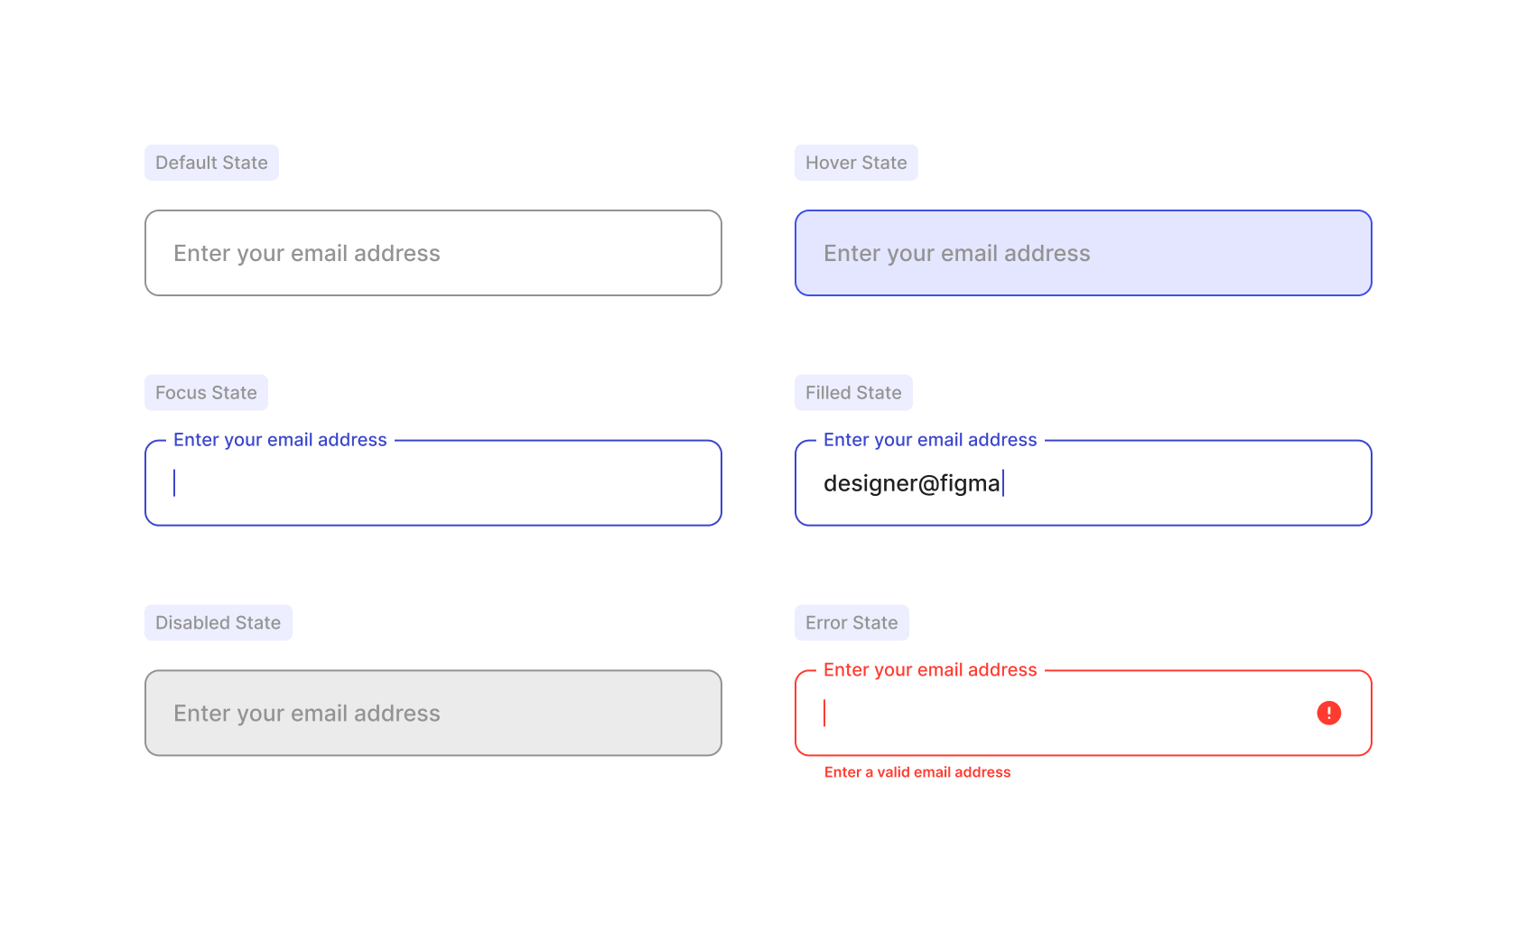
Task: Select the Default State label tag
Action: click(211, 163)
